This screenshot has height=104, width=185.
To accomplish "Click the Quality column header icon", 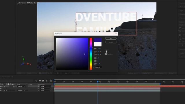I will pyautogui.click(x=5, y=84).
